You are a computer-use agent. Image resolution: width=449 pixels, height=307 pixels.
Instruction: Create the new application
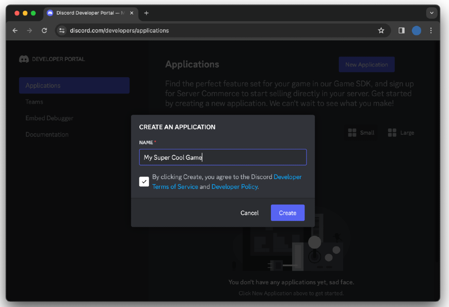click(x=287, y=213)
